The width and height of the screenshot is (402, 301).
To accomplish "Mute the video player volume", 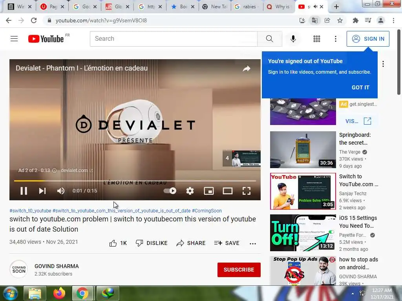I will coord(61,191).
